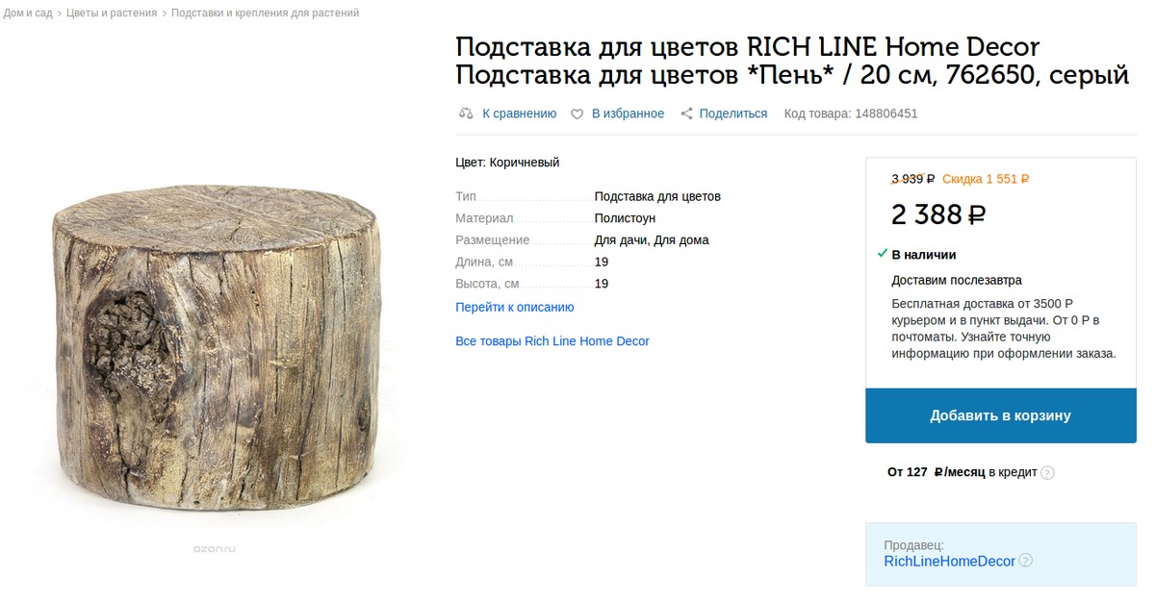Open credit info question mark icon
This screenshot has width=1155, height=601.
coord(1047,473)
